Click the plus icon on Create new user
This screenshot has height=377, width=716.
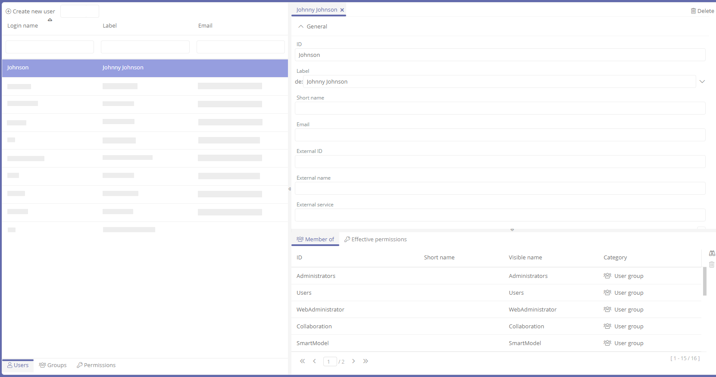(8, 12)
